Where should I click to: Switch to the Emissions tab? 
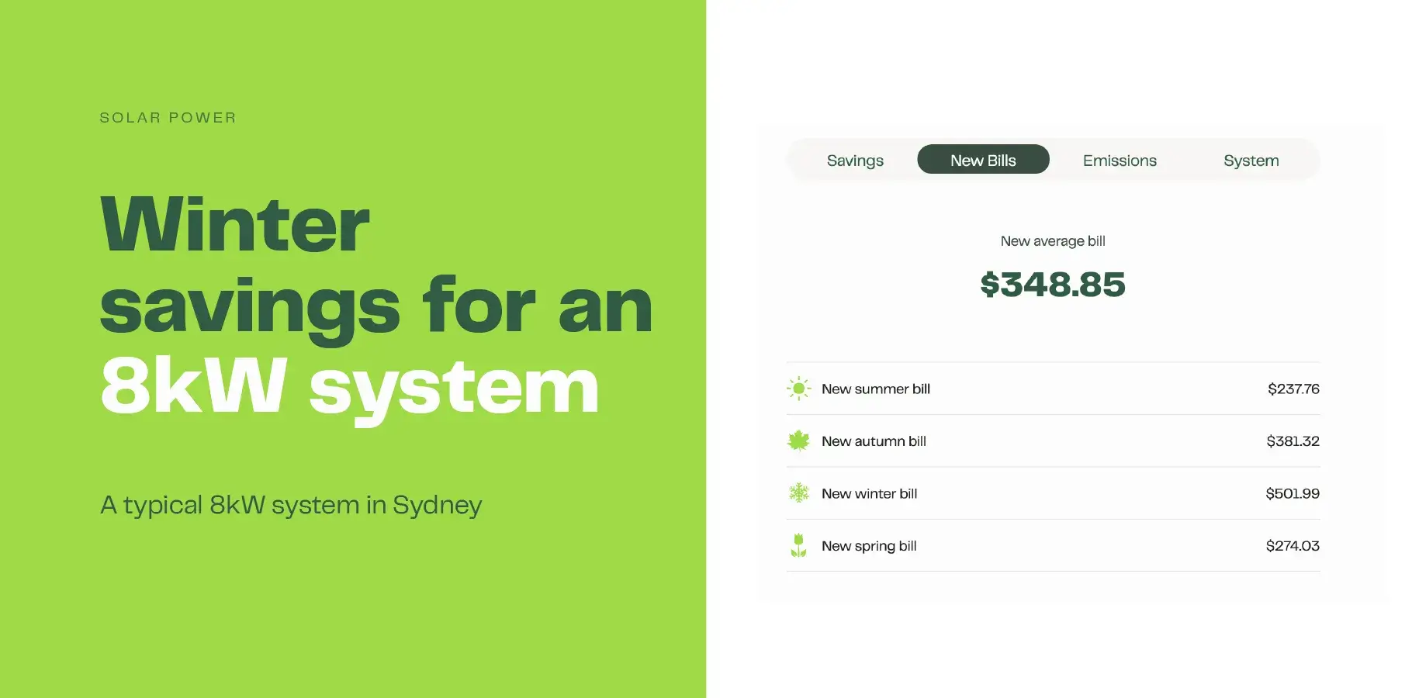[1120, 160]
